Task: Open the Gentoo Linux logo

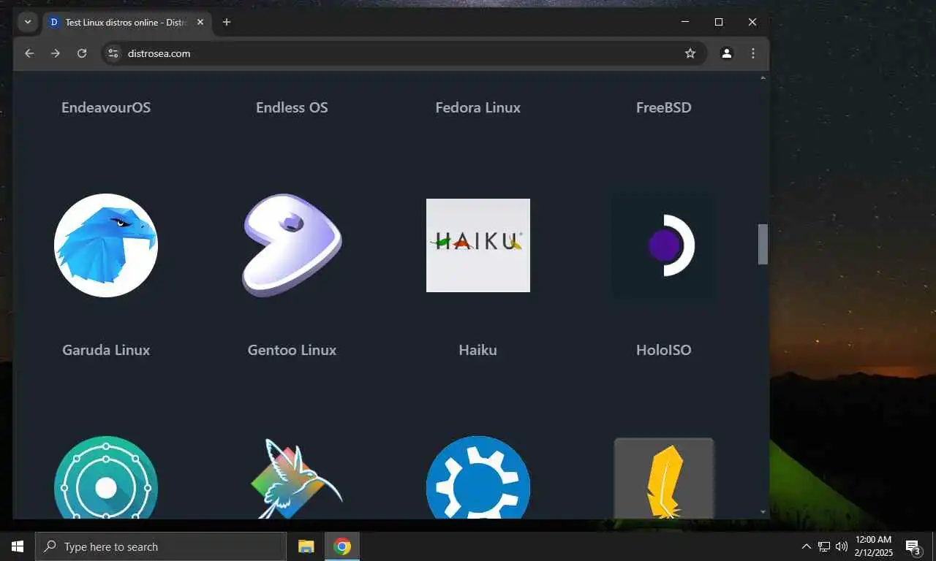Action: pyautogui.click(x=292, y=245)
